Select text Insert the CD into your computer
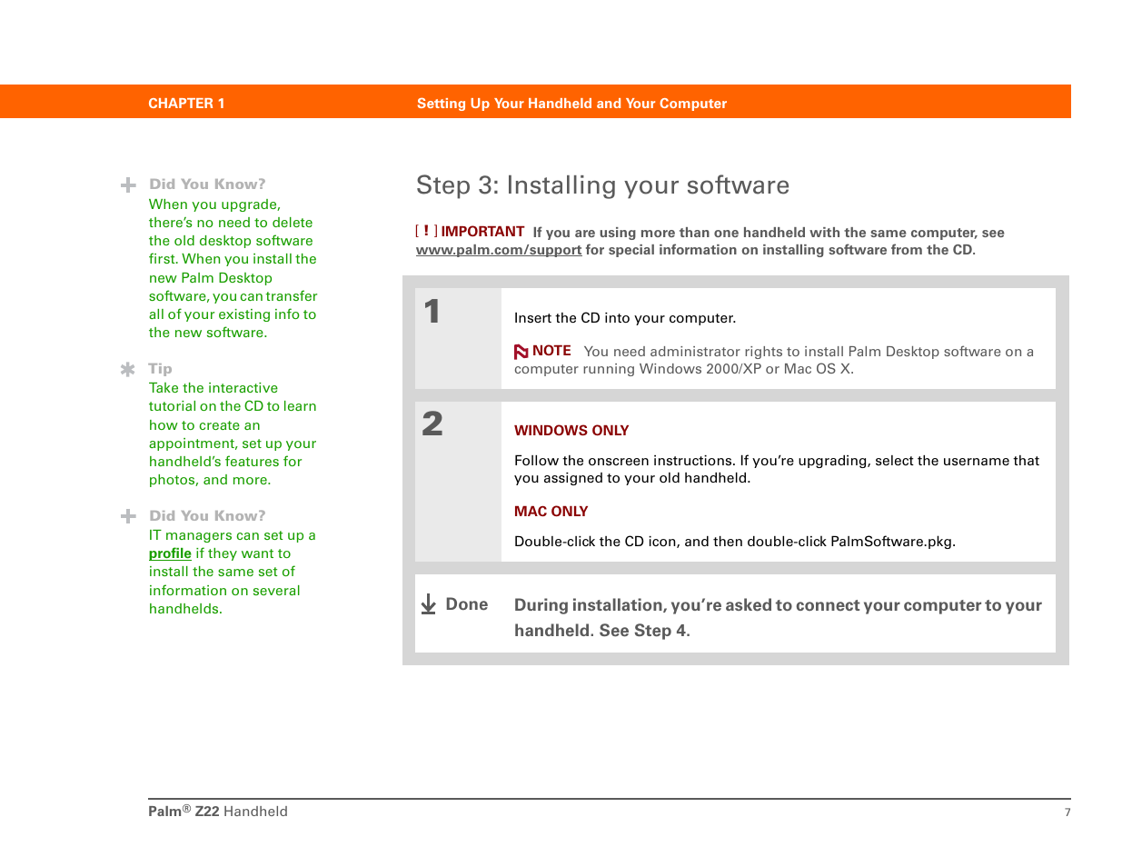The height and width of the screenshot is (867, 1122). click(x=625, y=318)
